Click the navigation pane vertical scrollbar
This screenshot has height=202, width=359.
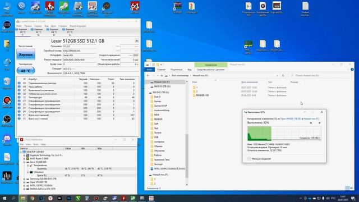pos(187,156)
